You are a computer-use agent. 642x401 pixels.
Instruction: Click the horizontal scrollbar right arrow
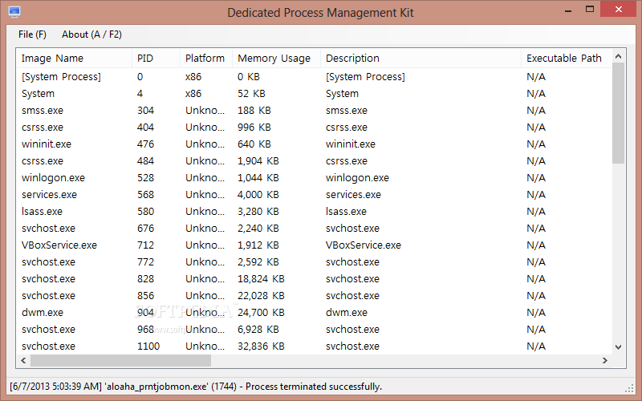[605, 360]
